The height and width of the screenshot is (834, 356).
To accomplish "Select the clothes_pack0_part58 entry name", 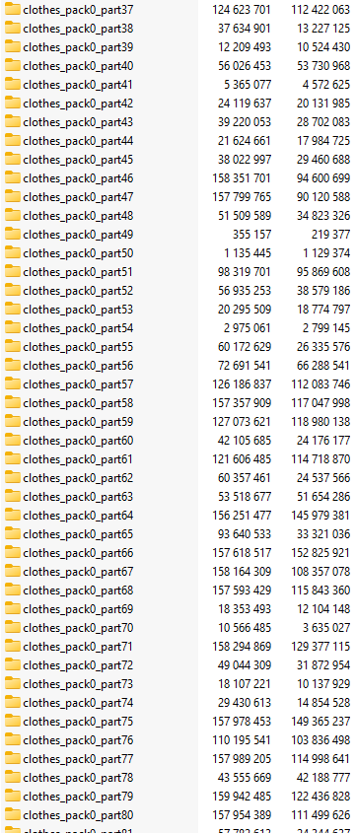I will click(78, 403).
